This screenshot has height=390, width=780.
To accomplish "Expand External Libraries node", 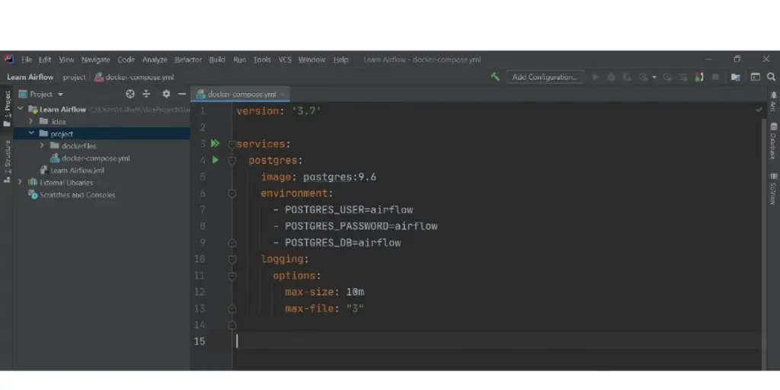I will pyautogui.click(x=21, y=183).
